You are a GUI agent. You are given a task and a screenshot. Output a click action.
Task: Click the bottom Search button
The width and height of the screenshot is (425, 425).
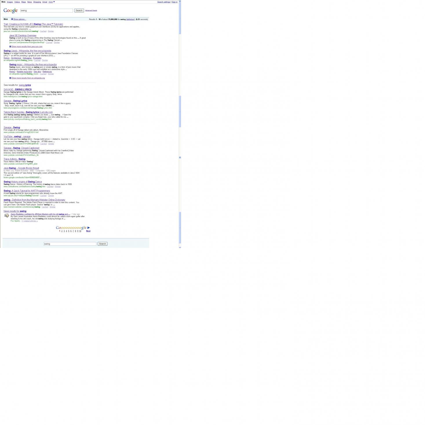pyautogui.click(x=103, y=244)
